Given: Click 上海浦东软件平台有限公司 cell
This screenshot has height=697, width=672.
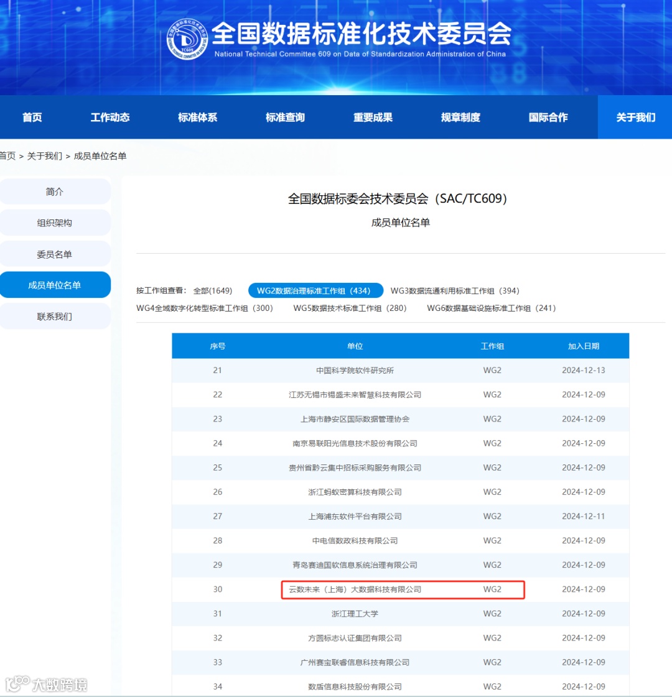Looking at the screenshot, I should 355,517.
